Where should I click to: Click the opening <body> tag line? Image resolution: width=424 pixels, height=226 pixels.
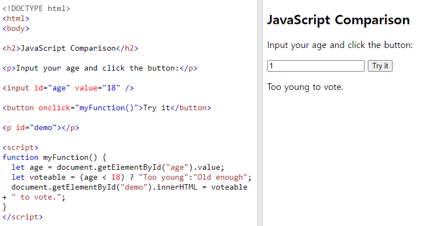(15, 29)
